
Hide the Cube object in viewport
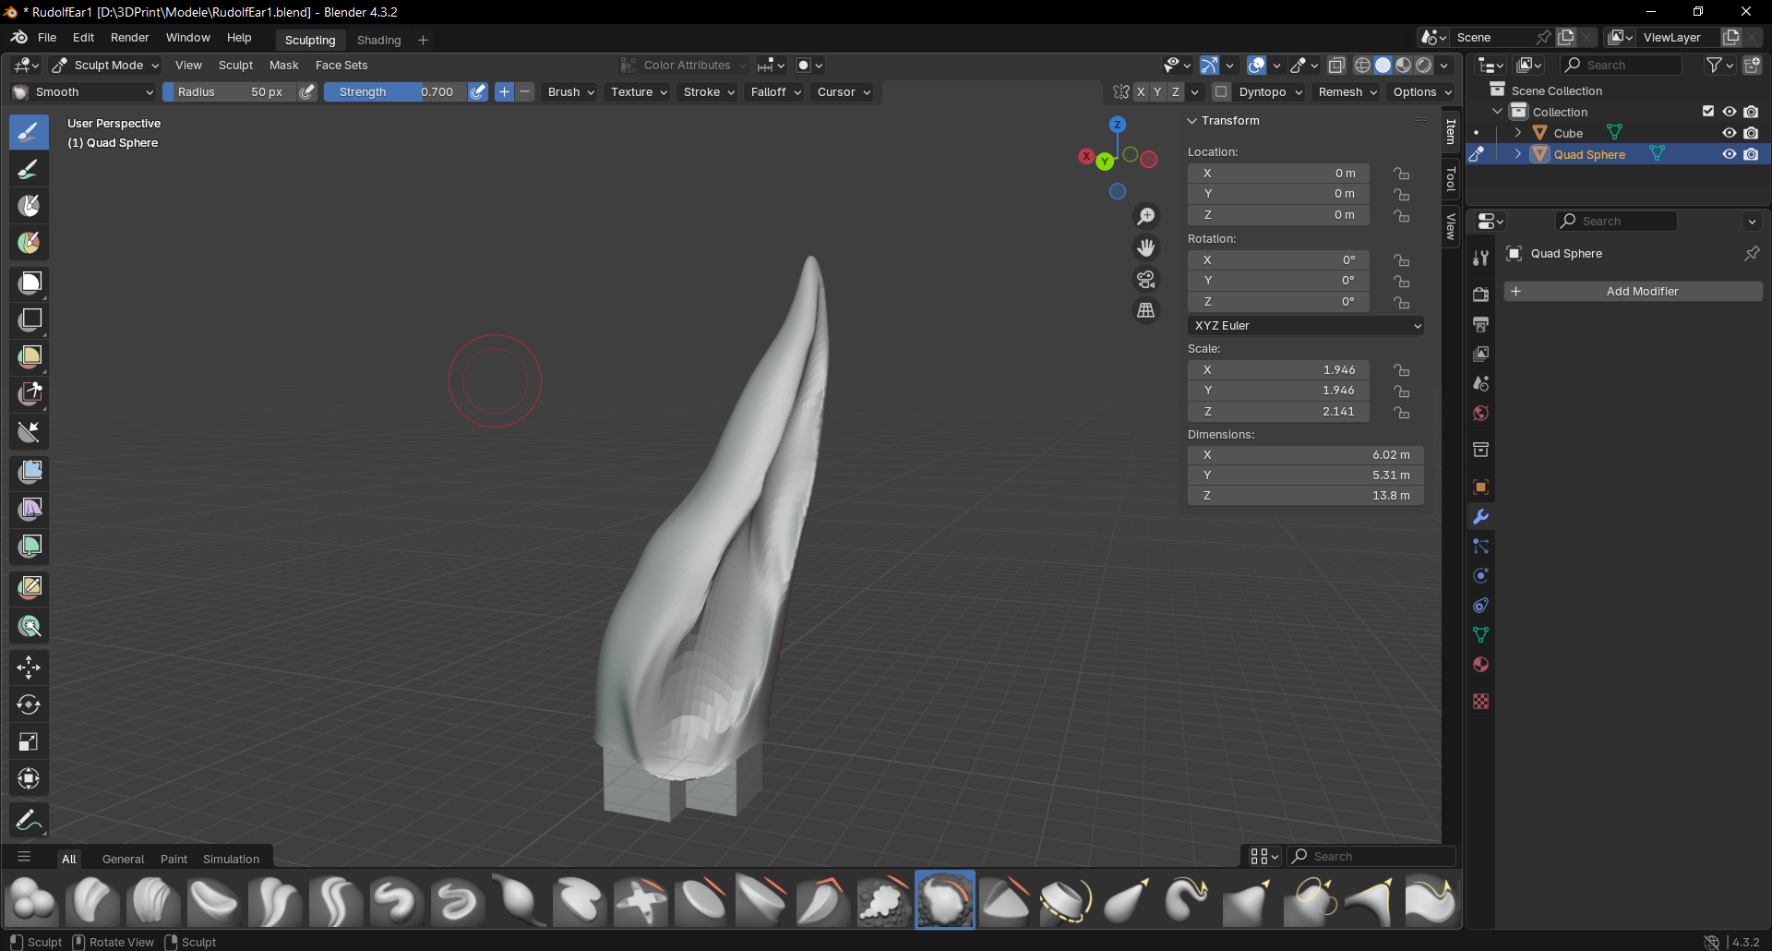tap(1730, 133)
